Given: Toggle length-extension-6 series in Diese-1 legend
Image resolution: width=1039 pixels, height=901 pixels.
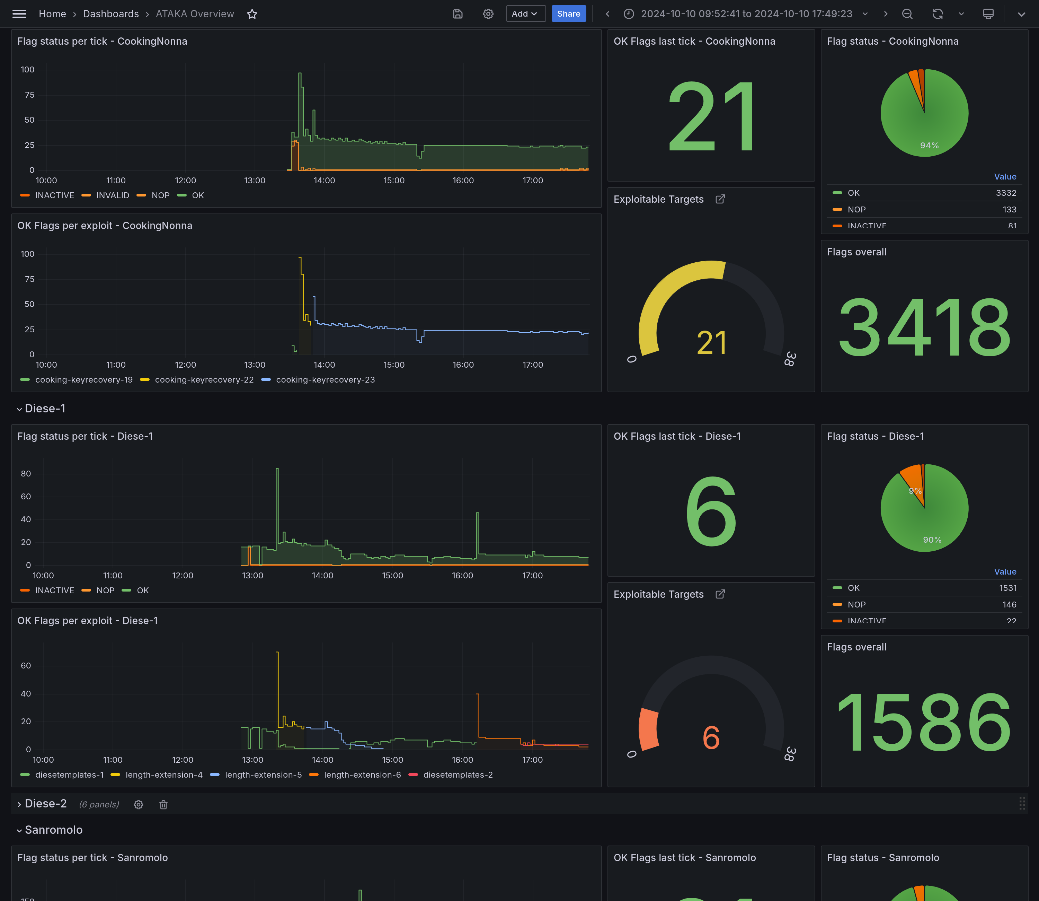Looking at the screenshot, I should tap(362, 775).
